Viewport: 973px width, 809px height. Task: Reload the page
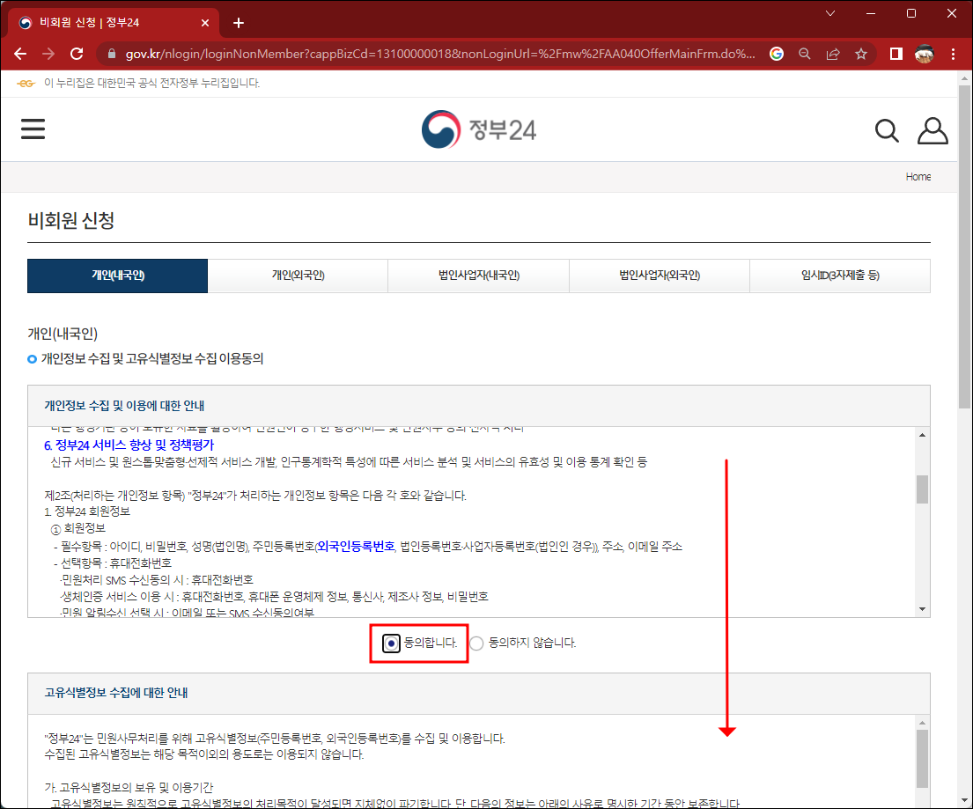[x=77, y=54]
